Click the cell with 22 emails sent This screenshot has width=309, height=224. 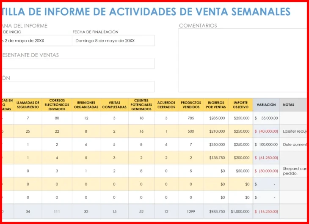click(x=57, y=131)
